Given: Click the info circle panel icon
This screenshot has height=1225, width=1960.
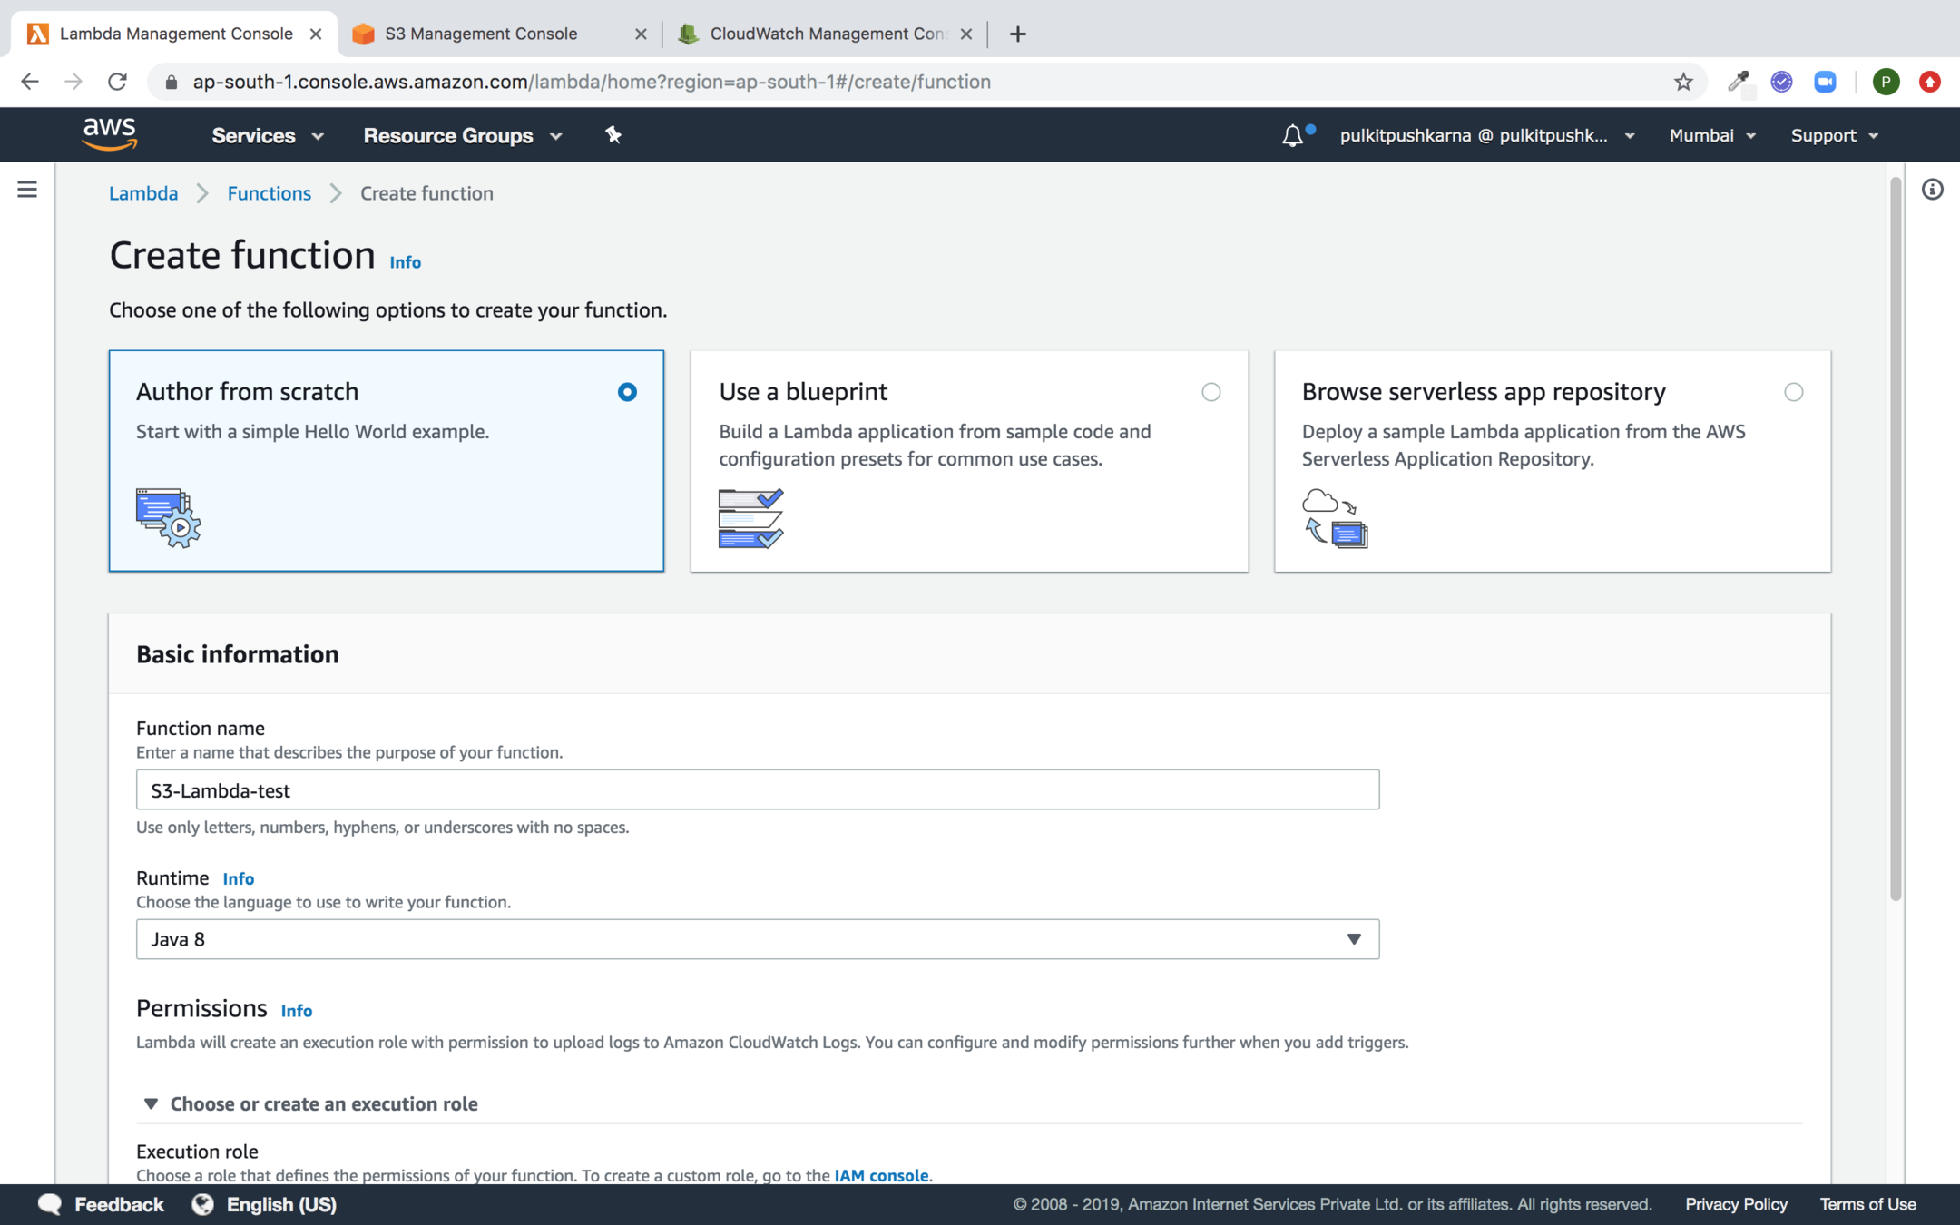Looking at the screenshot, I should 1932,190.
